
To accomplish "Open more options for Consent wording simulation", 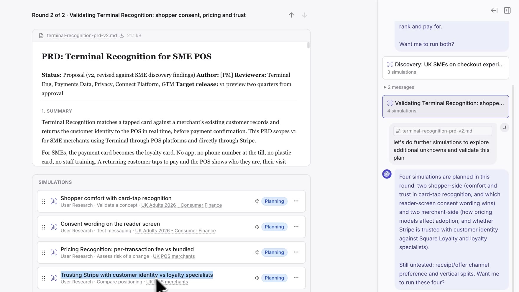I will 296,227.
